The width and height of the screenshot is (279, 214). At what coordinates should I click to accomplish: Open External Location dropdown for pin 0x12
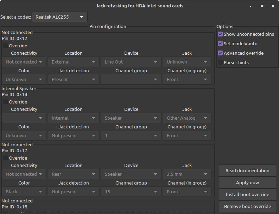74,62
